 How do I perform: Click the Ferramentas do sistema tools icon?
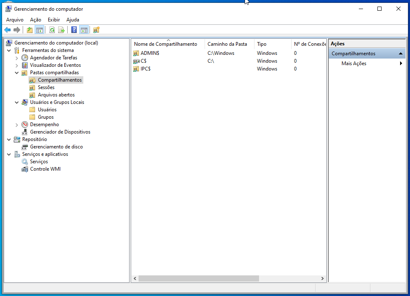tap(17, 50)
